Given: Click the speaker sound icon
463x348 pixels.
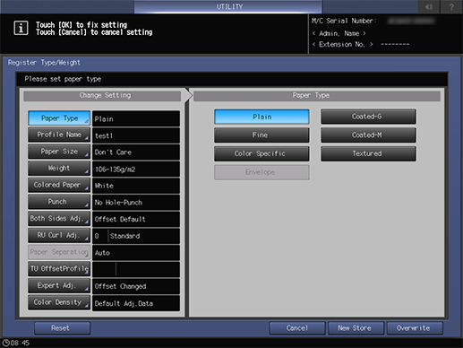Looking at the screenshot, I should click(429, 6).
